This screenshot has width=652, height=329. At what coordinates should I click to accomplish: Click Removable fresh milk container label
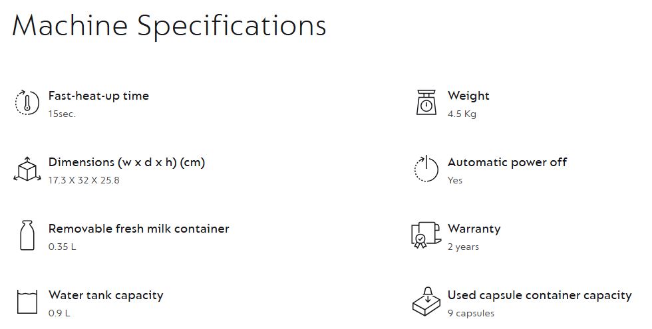(x=138, y=229)
